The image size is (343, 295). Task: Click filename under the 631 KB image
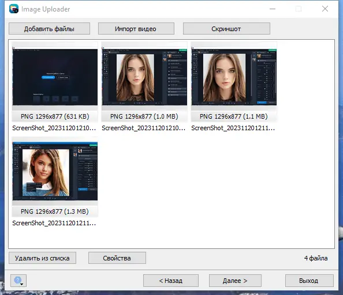coord(54,128)
